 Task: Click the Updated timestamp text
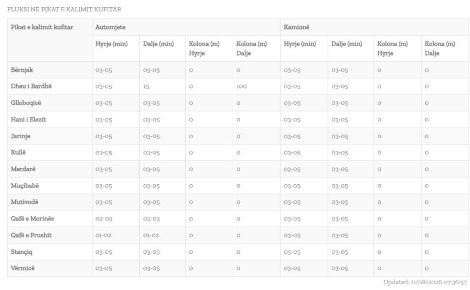pyautogui.click(x=425, y=282)
